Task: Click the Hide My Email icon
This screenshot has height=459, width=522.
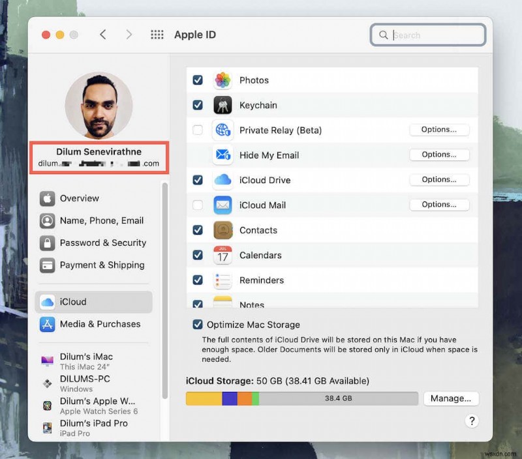Action: (223, 155)
